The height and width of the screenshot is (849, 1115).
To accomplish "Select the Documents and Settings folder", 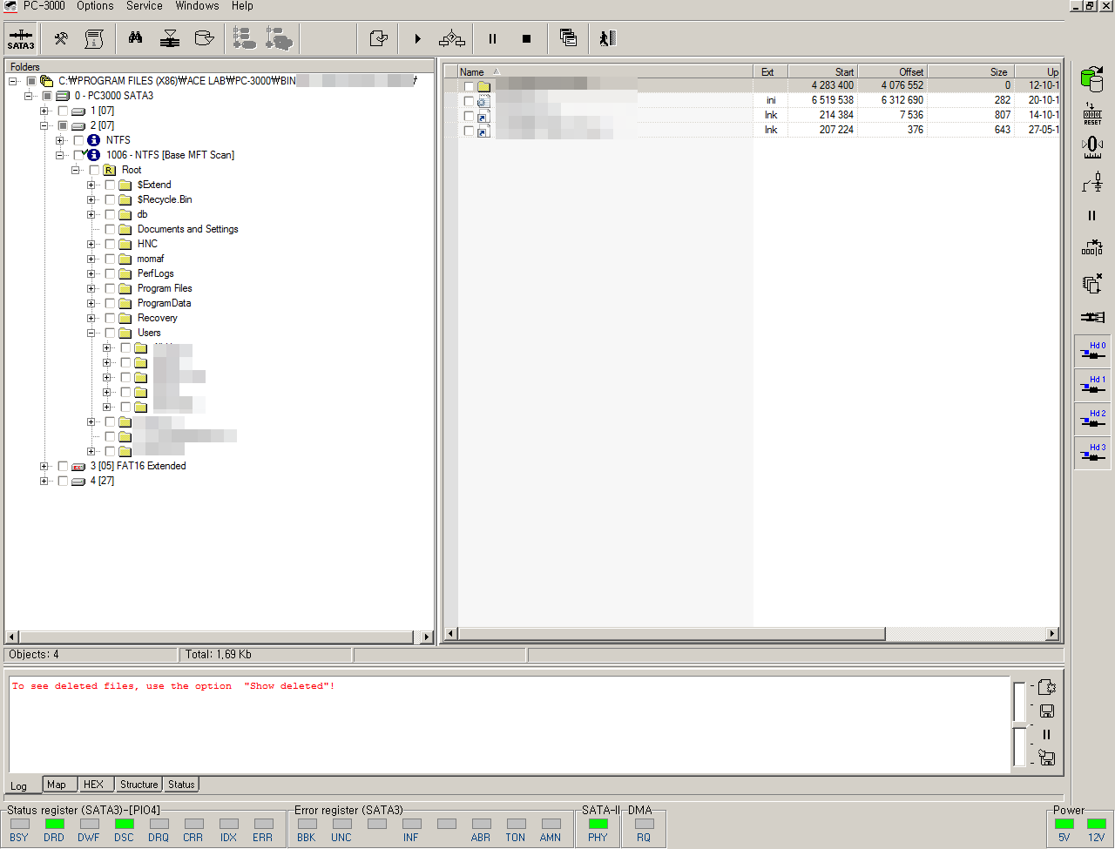I will pos(187,229).
